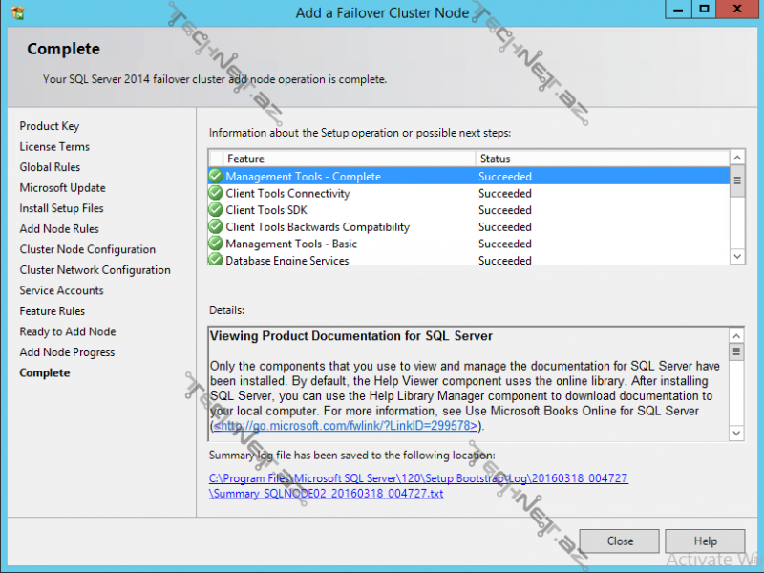Click the Feature column header
Screen dimensions: 764x573
tap(350, 159)
